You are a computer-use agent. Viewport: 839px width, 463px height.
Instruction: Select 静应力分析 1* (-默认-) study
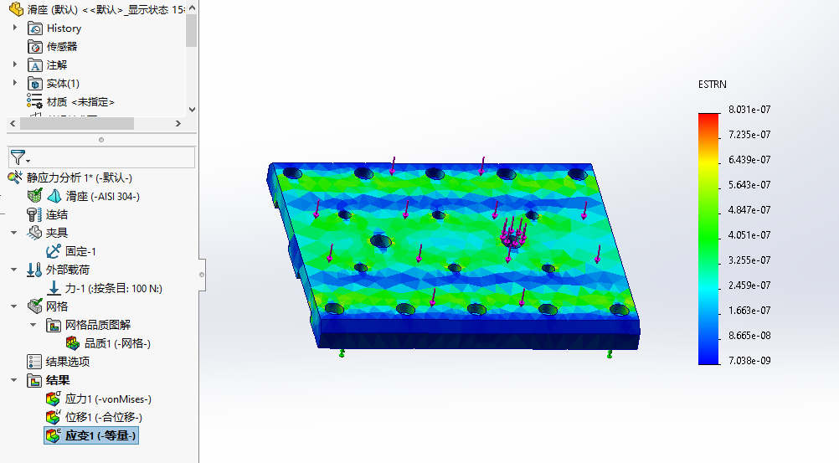[x=80, y=177]
